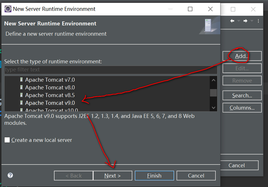Click Remove in the background preferences window
This screenshot has height=187, width=268.
[242, 81]
